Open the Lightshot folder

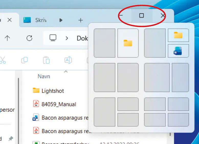(52, 91)
